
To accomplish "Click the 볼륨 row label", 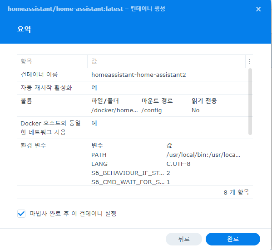I will 26,101.
